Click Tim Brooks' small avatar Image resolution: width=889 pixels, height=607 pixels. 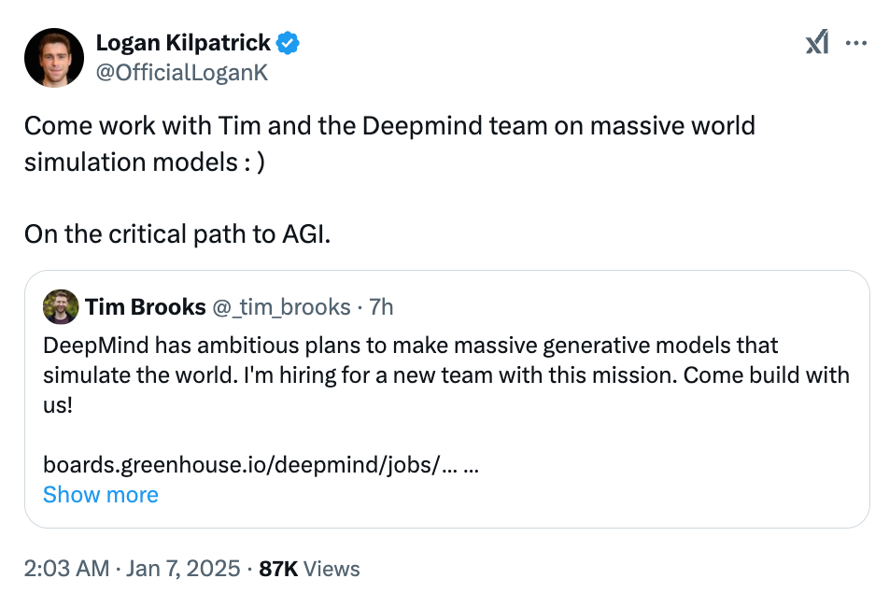click(x=61, y=306)
